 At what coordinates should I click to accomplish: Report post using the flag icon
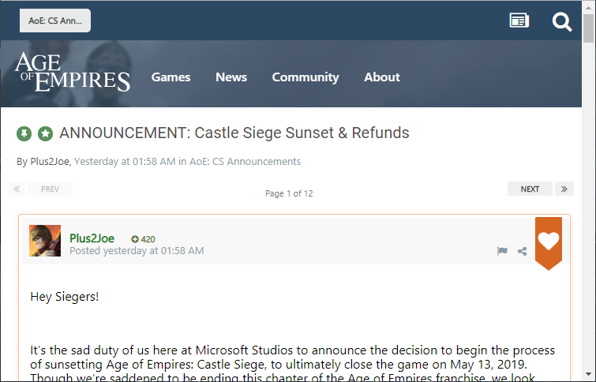pyautogui.click(x=502, y=251)
